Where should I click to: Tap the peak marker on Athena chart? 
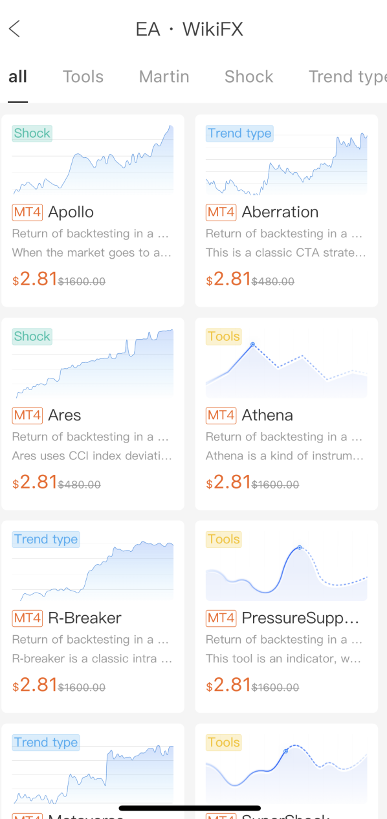point(252,344)
